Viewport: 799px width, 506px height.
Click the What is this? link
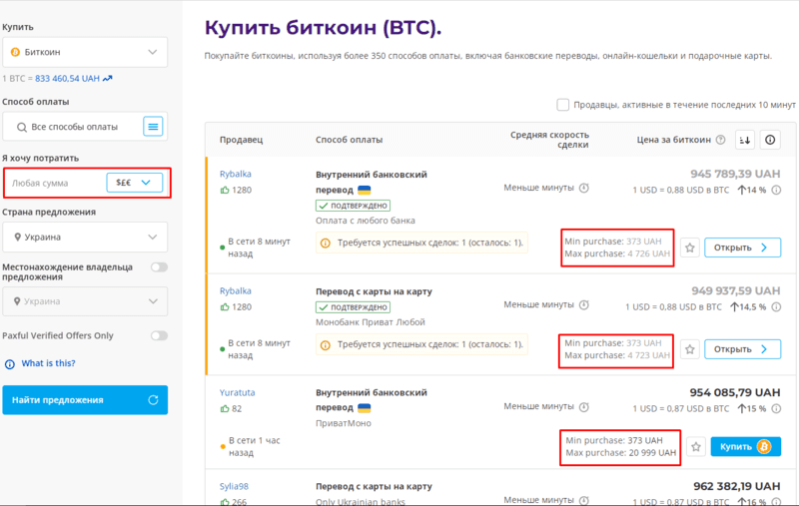click(48, 363)
